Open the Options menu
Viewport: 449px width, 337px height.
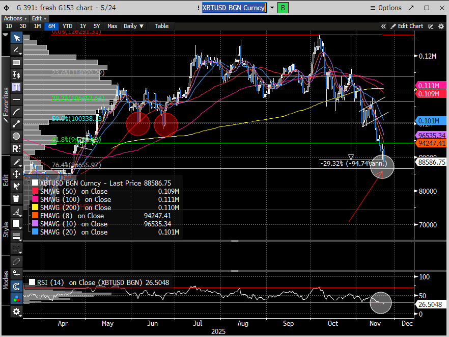386,8
